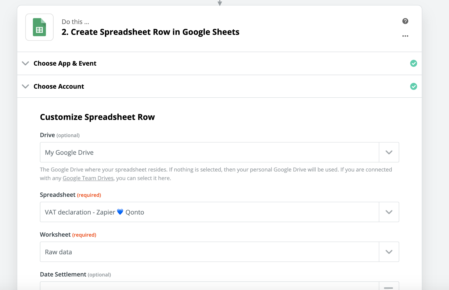This screenshot has height=290, width=449.
Task: Expand the Choose App & Event section chevron
Action: coord(26,63)
